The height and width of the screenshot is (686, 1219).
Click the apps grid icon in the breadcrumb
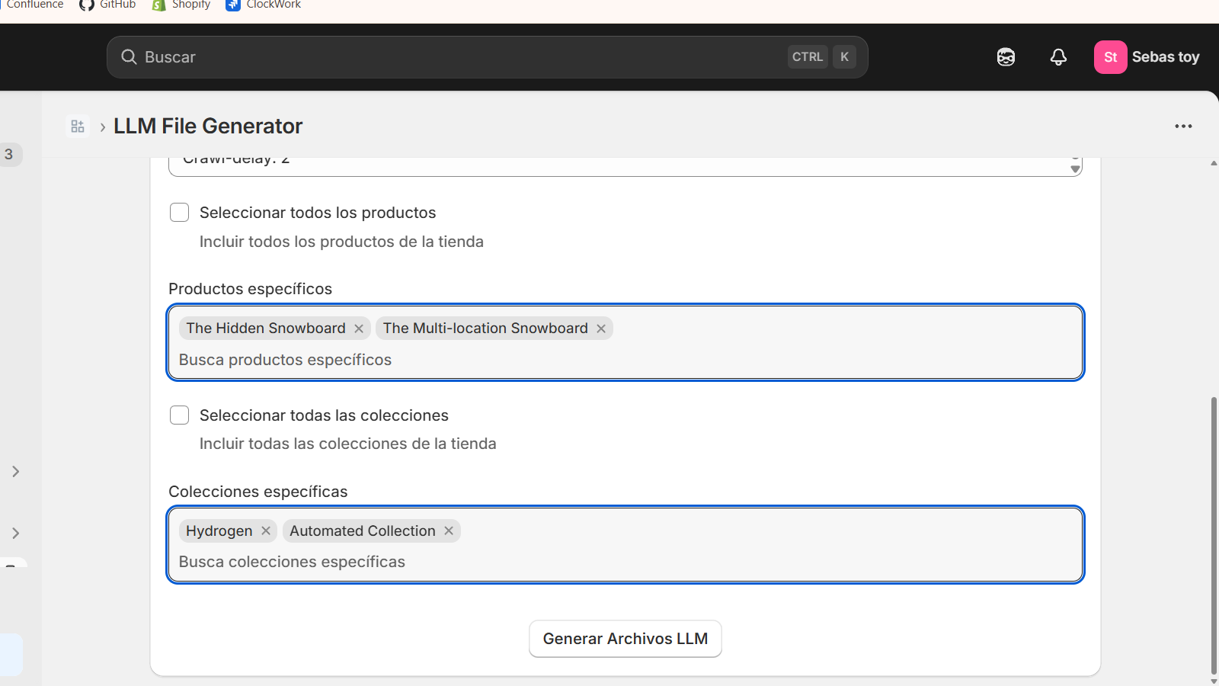77,125
